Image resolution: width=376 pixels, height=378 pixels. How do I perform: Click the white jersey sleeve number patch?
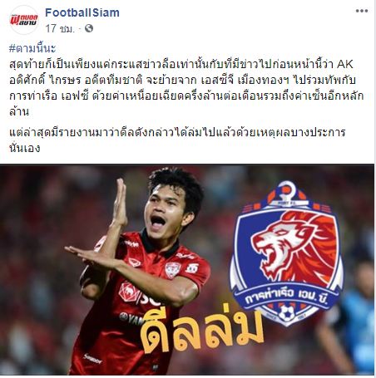(x=192, y=268)
